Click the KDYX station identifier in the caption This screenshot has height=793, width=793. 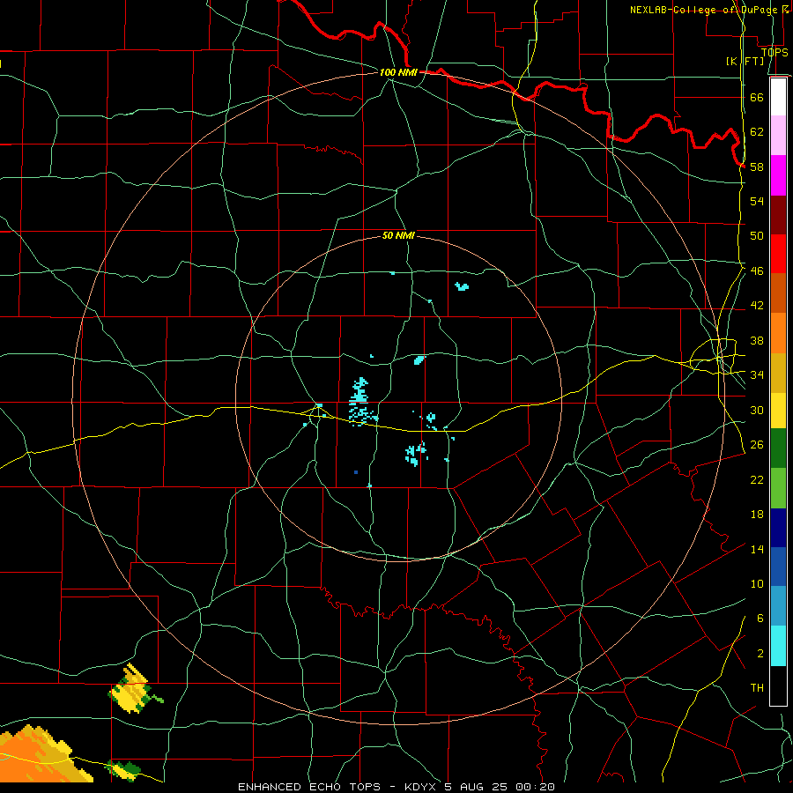coord(422,787)
